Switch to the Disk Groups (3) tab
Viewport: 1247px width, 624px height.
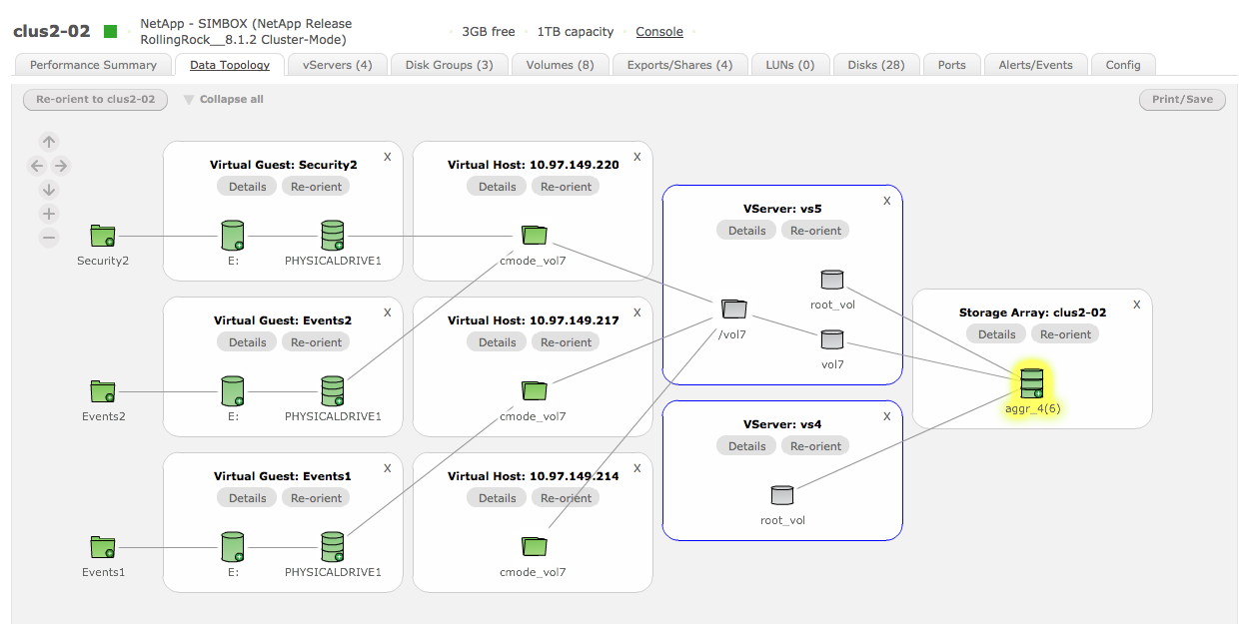tap(449, 65)
